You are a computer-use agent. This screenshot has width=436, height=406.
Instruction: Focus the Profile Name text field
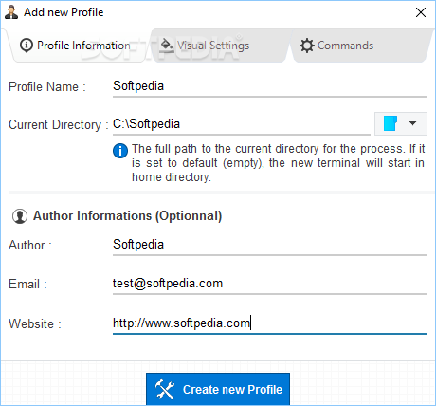(x=270, y=86)
